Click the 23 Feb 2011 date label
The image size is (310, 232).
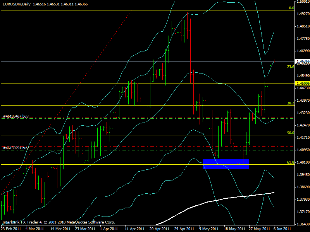pos(11,229)
